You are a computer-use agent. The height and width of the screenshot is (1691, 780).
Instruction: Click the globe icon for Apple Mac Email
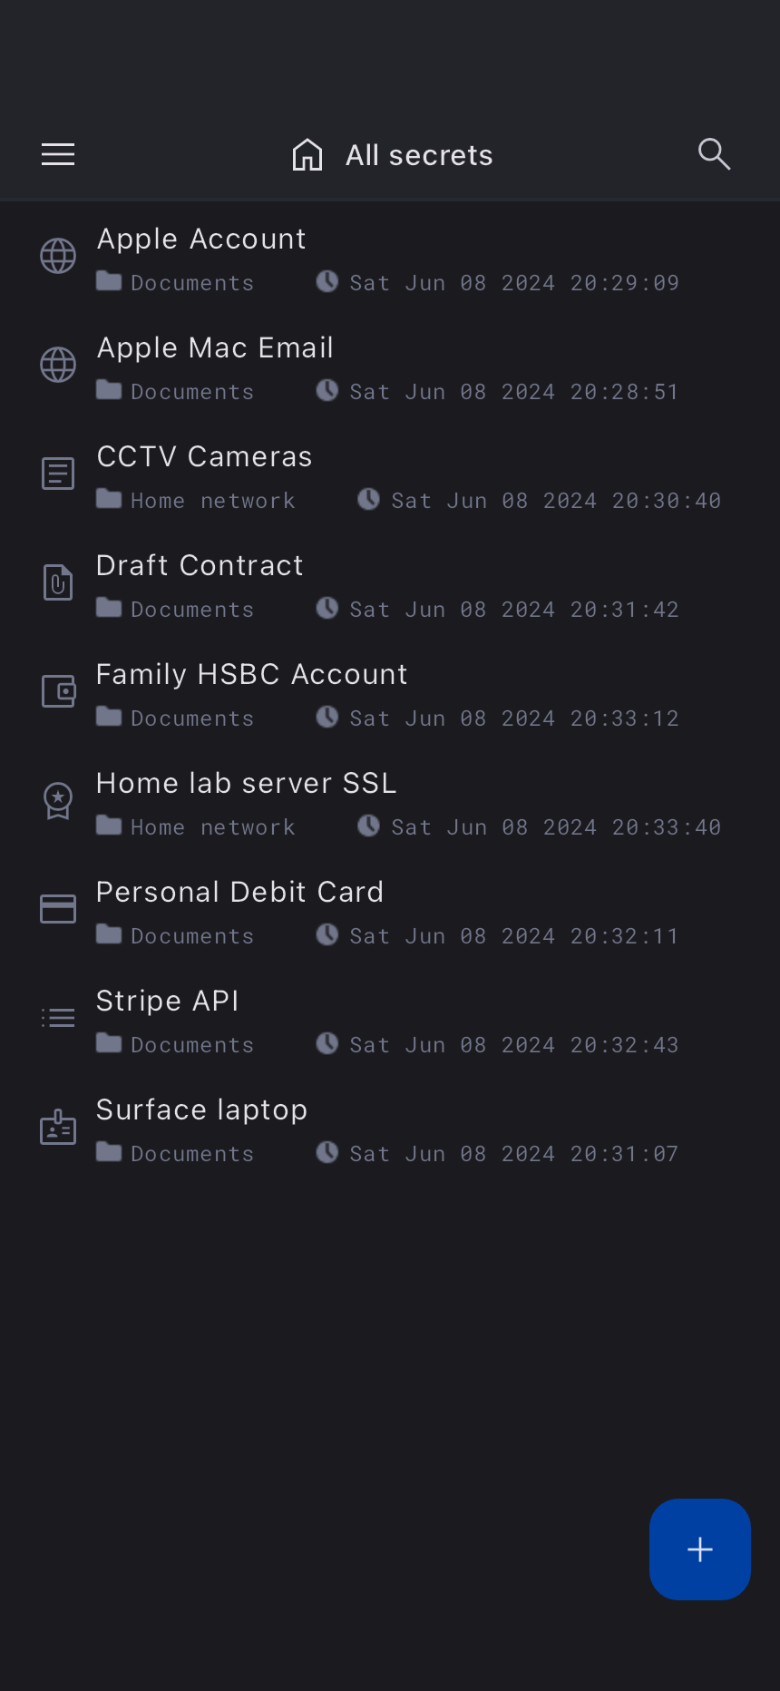coord(58,365)
